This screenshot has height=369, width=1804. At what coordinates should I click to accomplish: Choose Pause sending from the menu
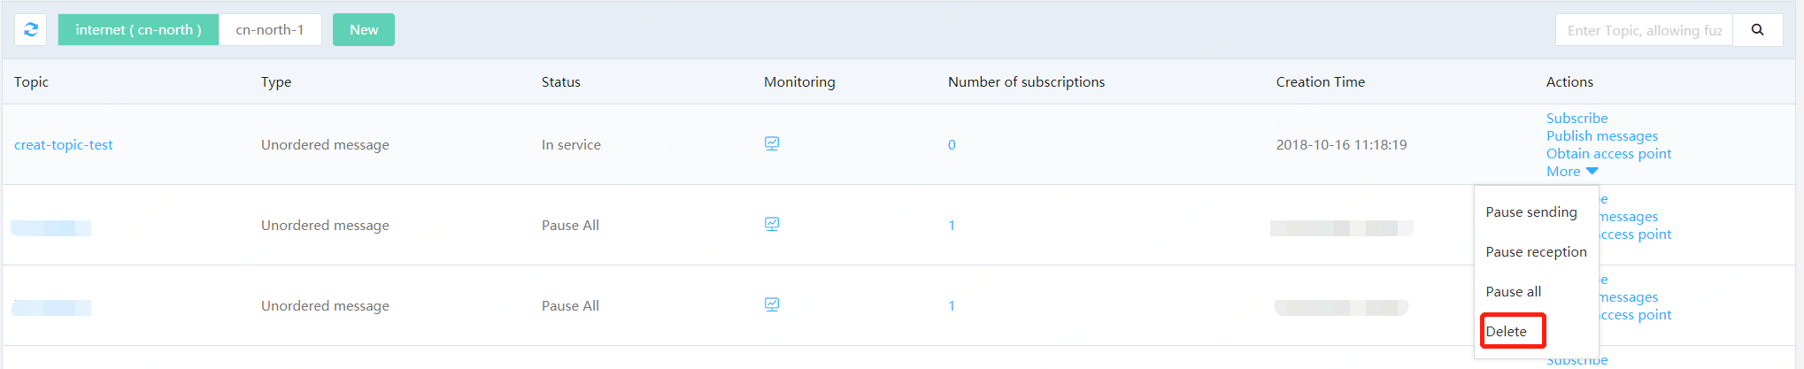[x=1531, y=212]
